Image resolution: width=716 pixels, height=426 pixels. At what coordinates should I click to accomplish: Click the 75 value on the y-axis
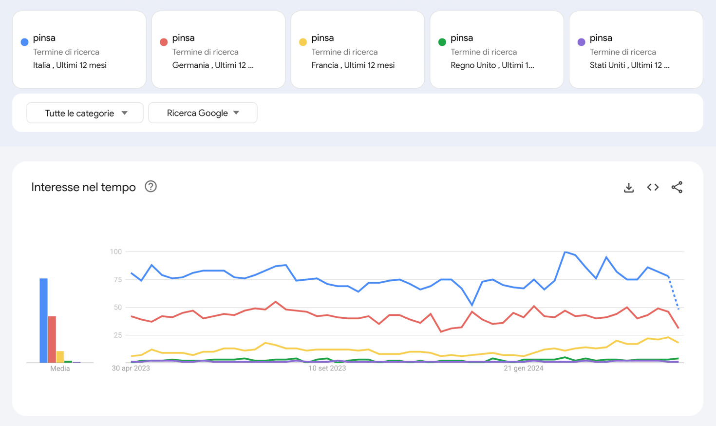point(117,280)
